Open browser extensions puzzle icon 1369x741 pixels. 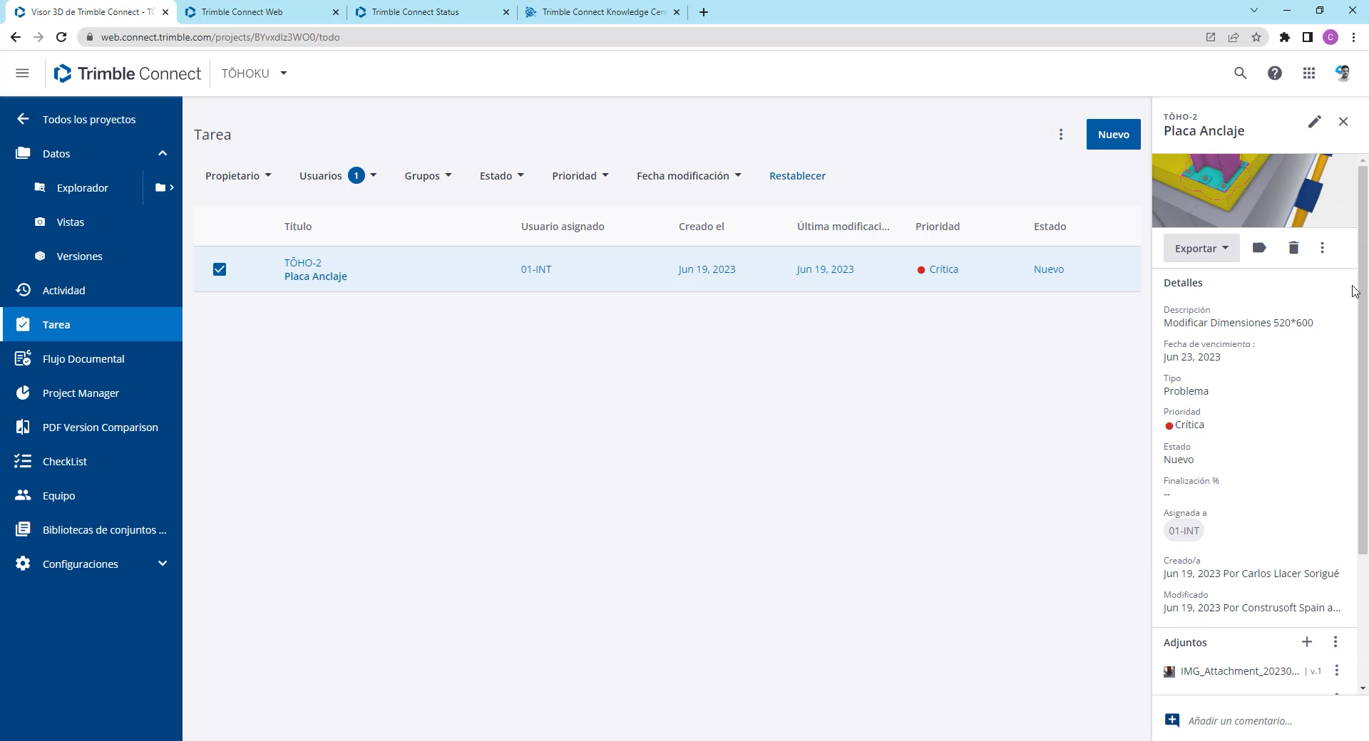[1285, 37]
